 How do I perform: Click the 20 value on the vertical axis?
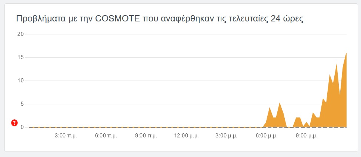[21, 34]
